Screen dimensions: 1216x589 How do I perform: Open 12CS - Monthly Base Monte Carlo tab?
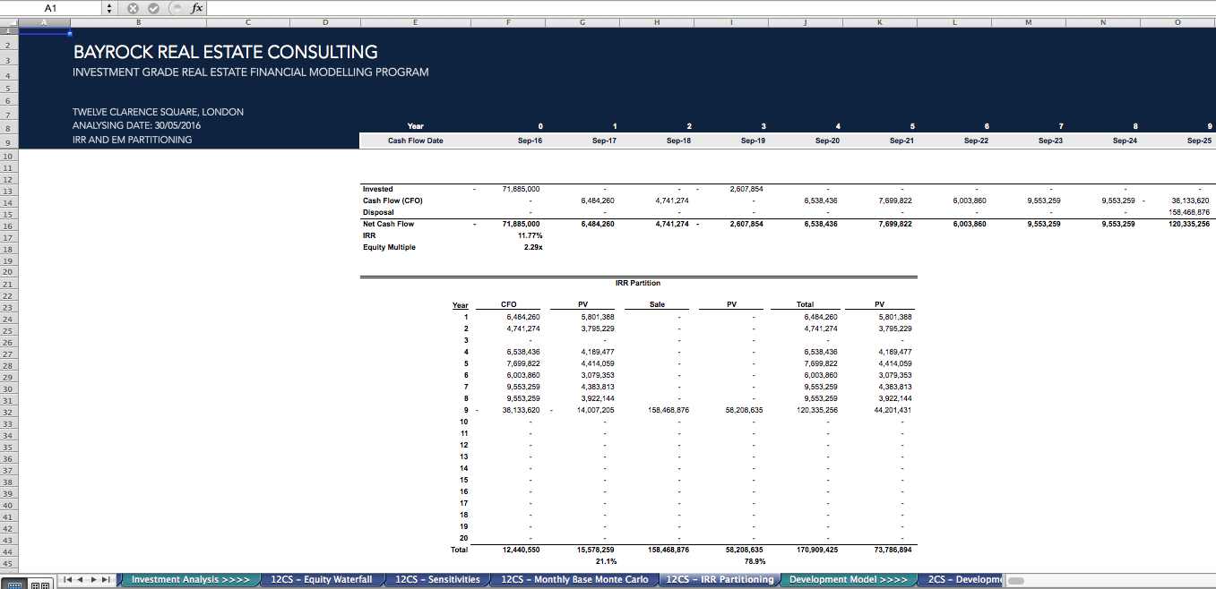coord(574,580)
